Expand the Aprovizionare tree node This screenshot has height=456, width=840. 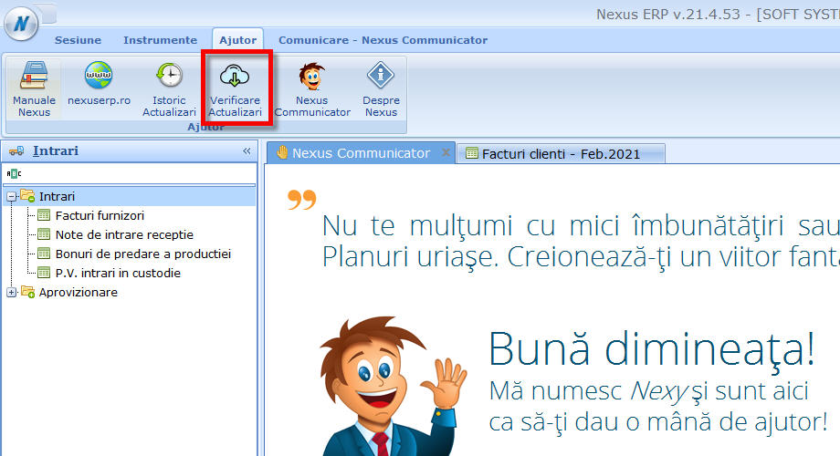pyautogui.click(x=11, y=292)
